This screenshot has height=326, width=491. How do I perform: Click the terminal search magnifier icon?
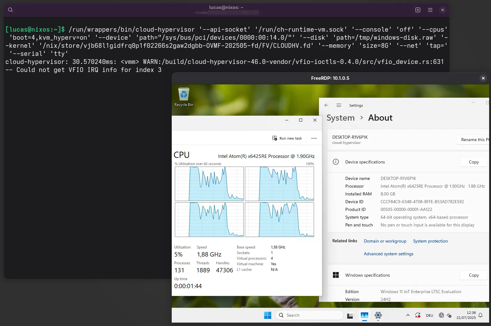click(10, 10)
